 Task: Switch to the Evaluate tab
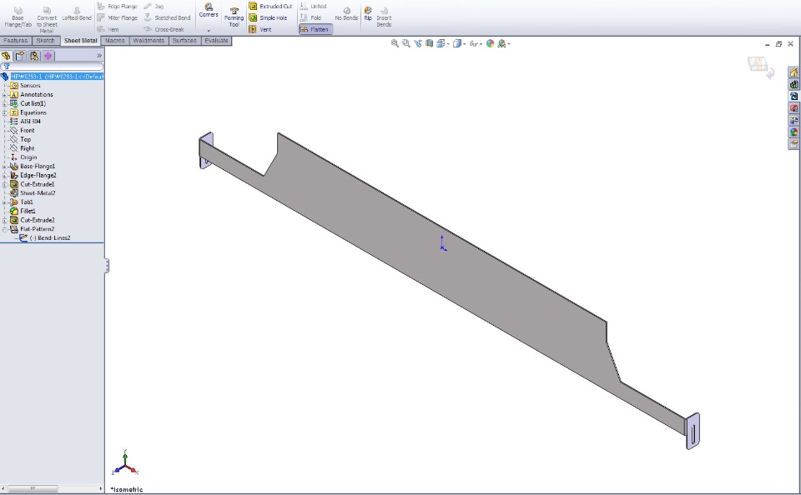217,41
